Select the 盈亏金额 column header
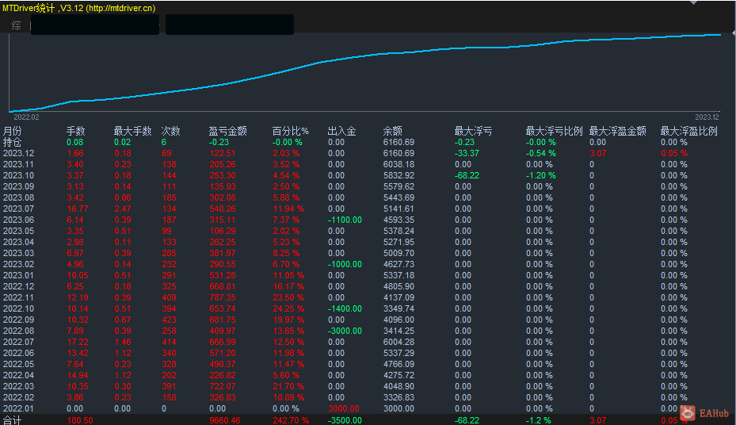This screenshot has width=736, height=425. tap(227, 131)
